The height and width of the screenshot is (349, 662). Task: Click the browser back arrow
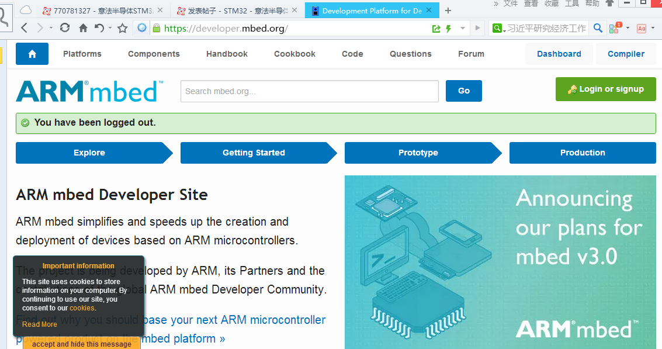point(24,28)
